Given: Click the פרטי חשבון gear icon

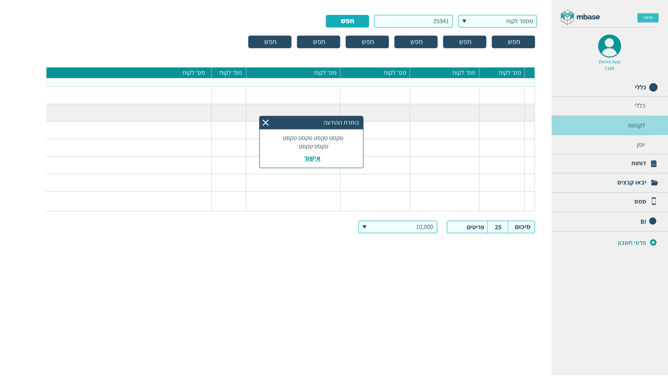Looking at the screenshot, I should point(653,243).
